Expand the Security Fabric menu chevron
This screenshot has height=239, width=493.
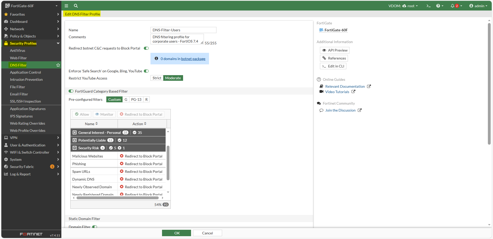pos(58,167)
